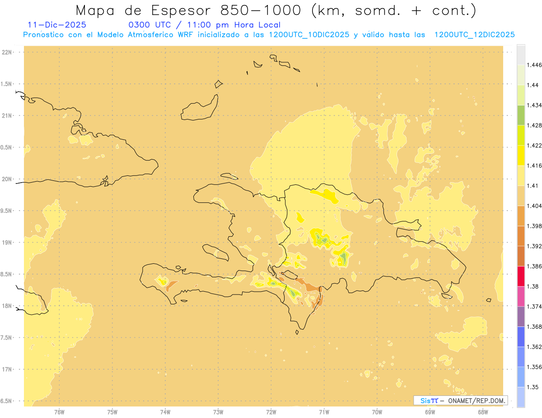Select the green swatch between 1.428 and 1.434
This screenshot has width=542, height=418.
(x=521, y=115)
